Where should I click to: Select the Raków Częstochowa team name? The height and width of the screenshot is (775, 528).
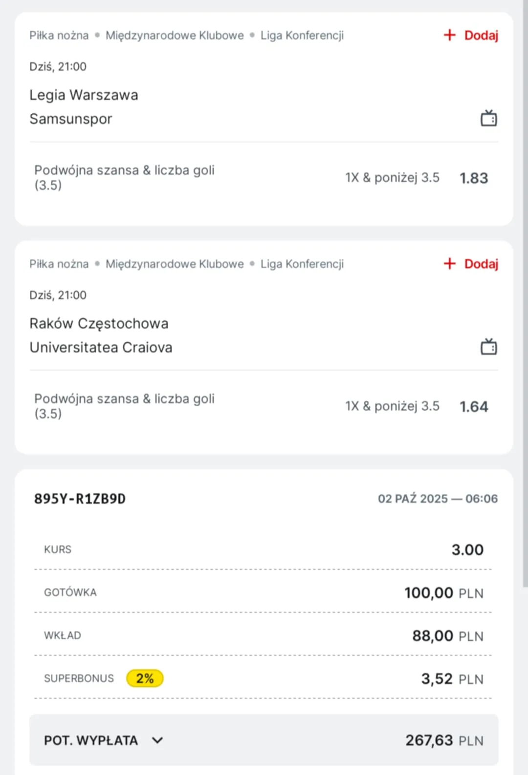(99, 323)
